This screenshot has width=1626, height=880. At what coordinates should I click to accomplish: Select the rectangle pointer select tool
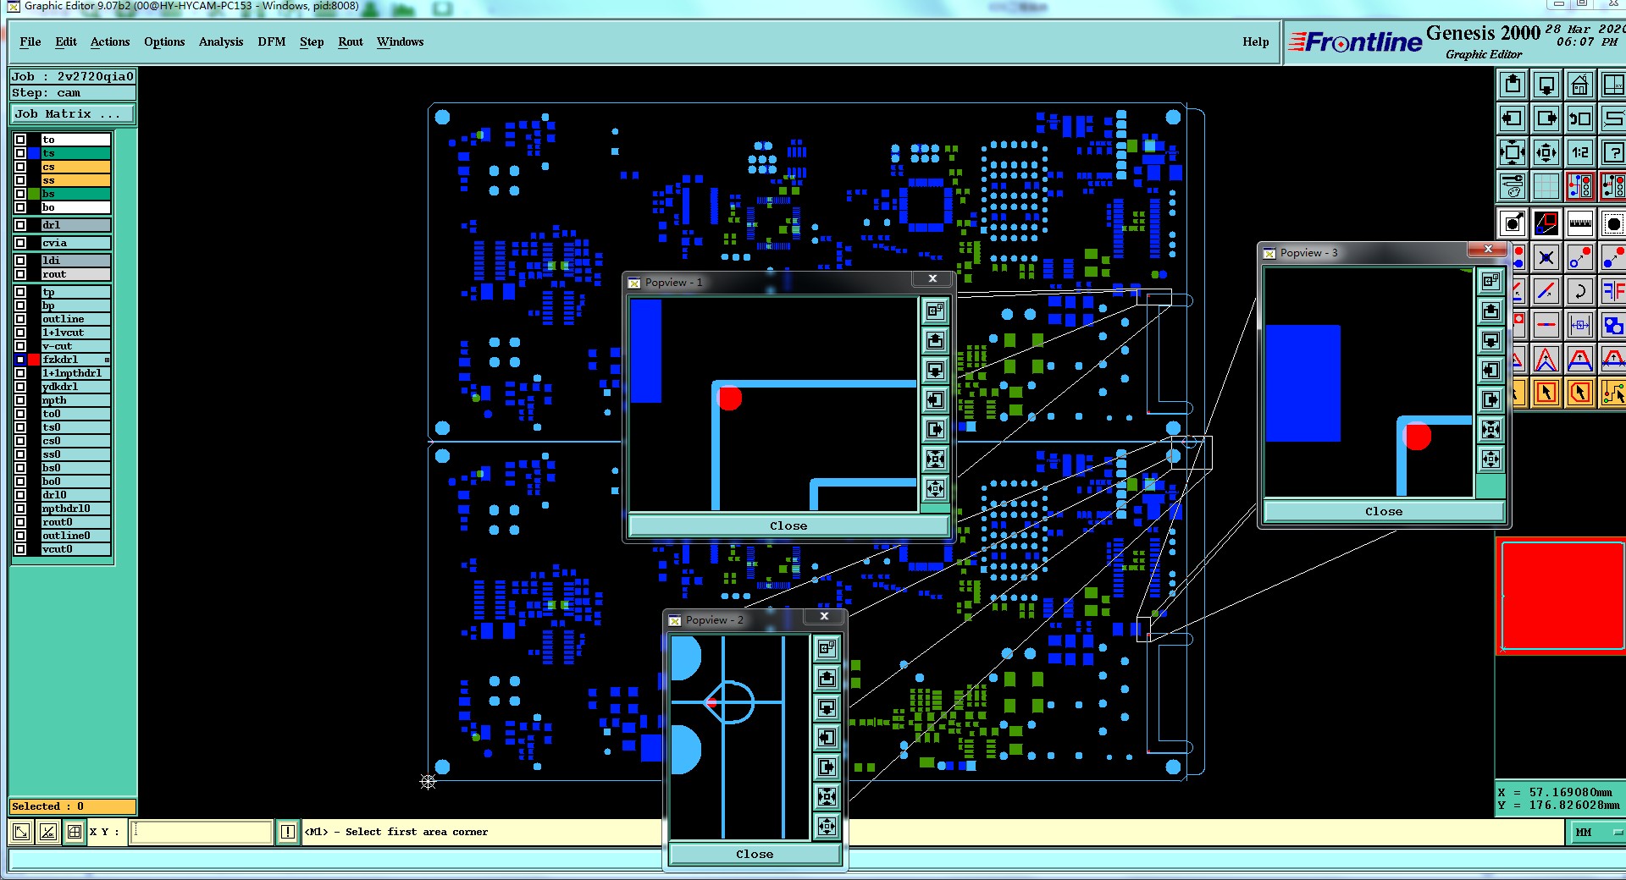click(1546, 393)
